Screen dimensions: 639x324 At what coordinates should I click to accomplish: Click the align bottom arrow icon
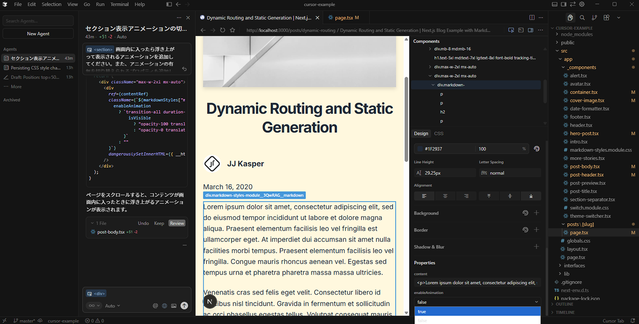tap(531, 196)
